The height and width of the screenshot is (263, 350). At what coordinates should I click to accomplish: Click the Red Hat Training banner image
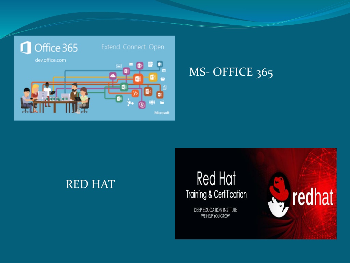256,194
